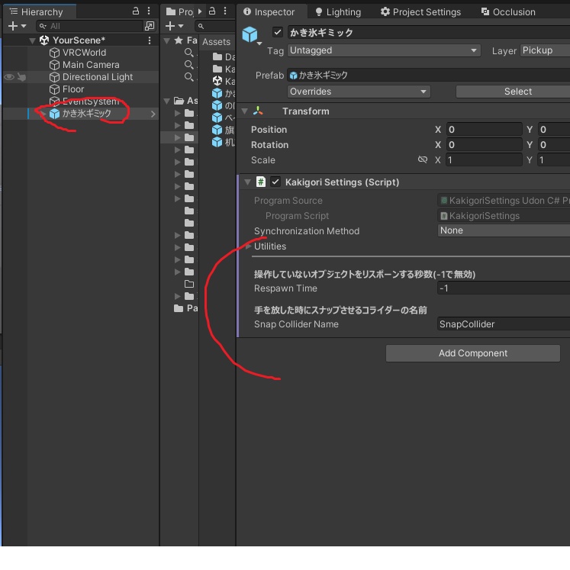Click the Position X field

click(x=485, y=130)
